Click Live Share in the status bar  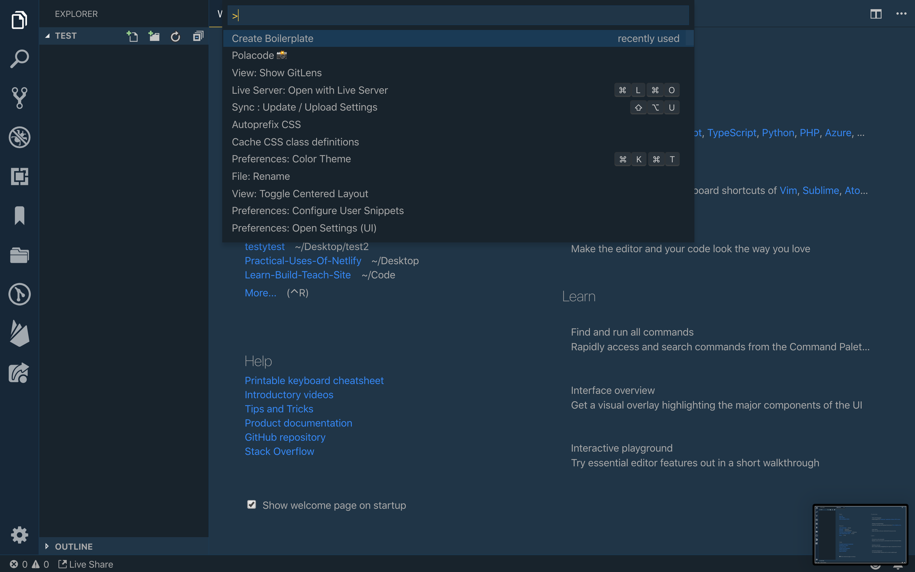[86, 564]
